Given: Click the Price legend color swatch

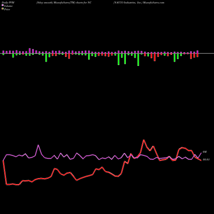Looking at the screenshot, I should 3,9.
